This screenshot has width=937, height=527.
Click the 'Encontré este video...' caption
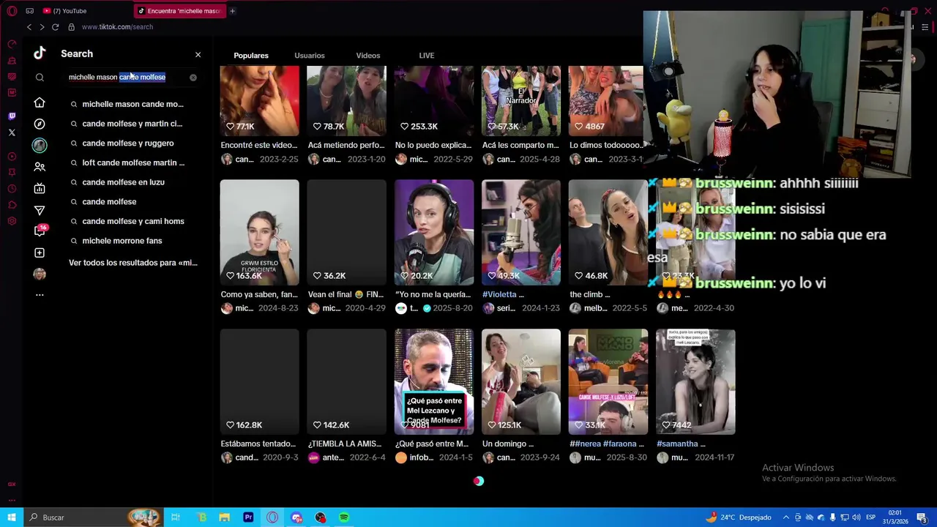(x=259, y=145)
